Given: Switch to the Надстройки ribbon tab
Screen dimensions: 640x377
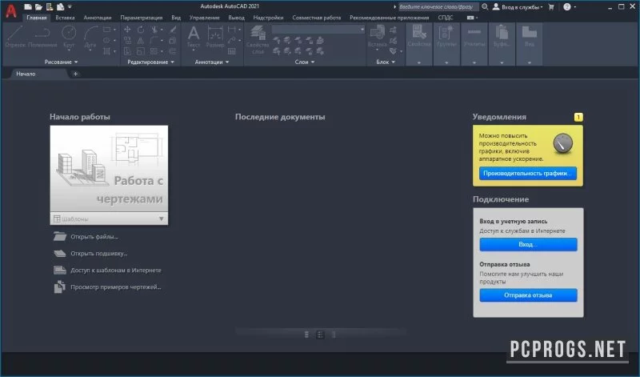Looking at the screenshot, I should pyautogui.click(x=268, y=18).
